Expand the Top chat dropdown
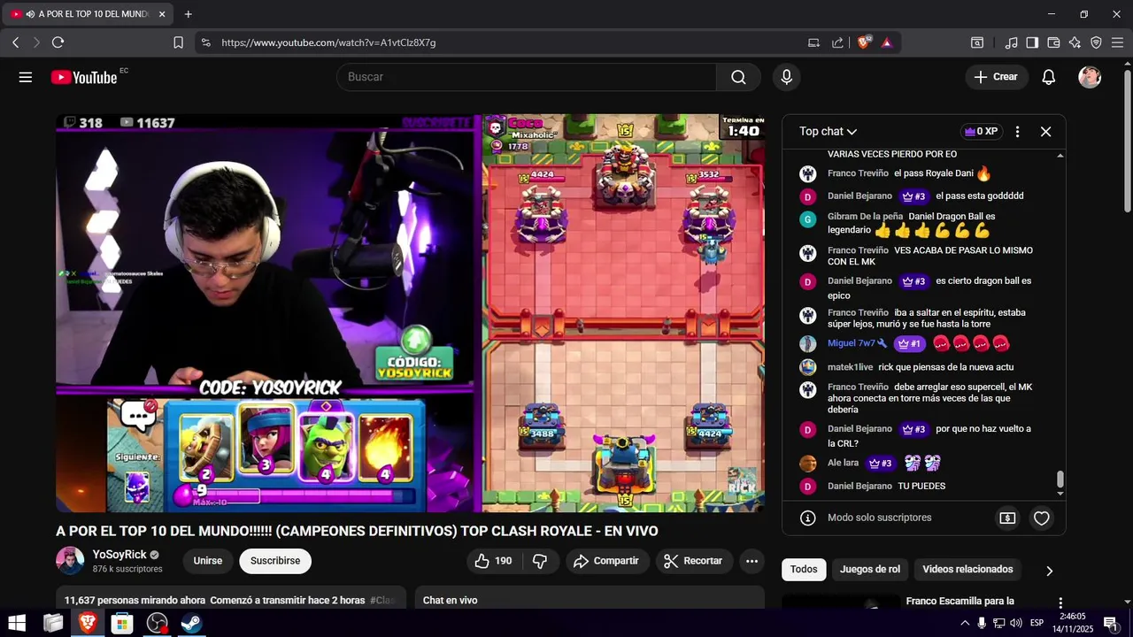1133x637 pixels. point(829,131)
